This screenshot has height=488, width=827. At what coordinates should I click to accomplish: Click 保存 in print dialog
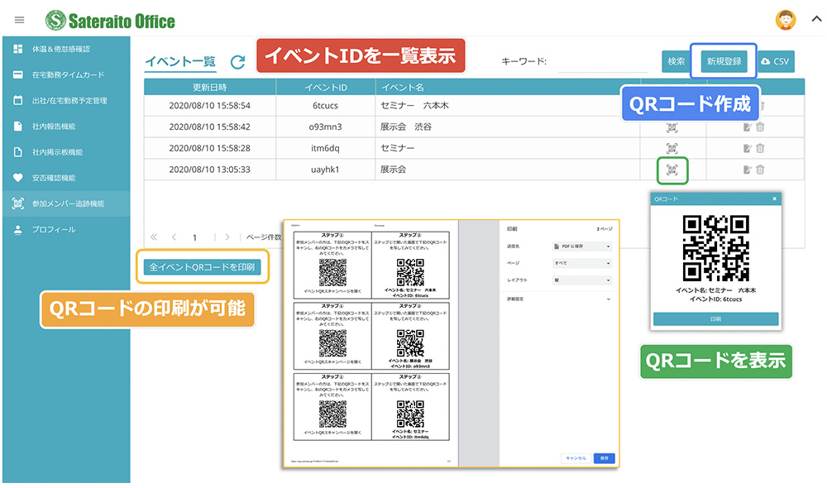pos(605,458)
